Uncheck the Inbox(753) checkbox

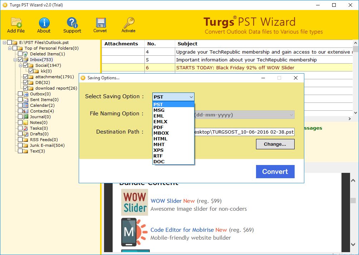click(x=20, y=60)
